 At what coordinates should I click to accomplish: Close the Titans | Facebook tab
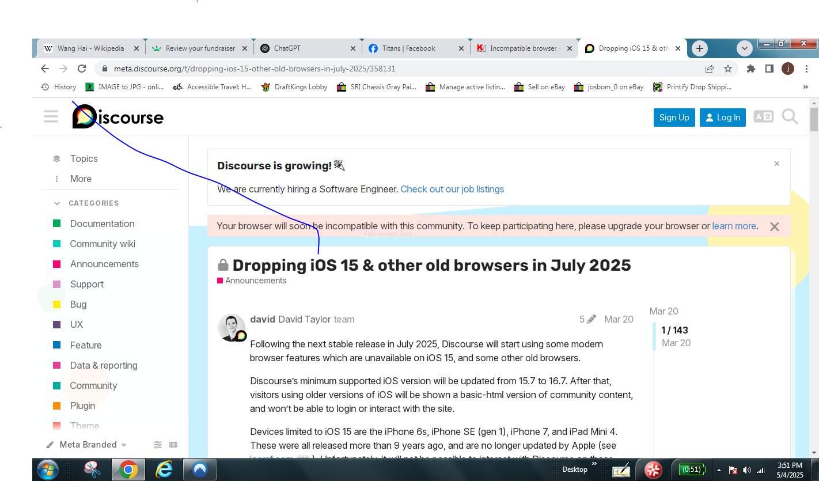pyautogui.click(x=461, y=48)
